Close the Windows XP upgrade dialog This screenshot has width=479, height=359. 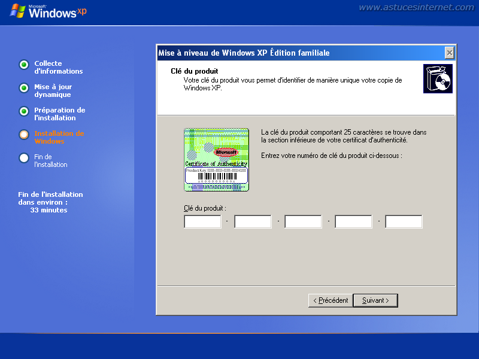coord(450,53)
